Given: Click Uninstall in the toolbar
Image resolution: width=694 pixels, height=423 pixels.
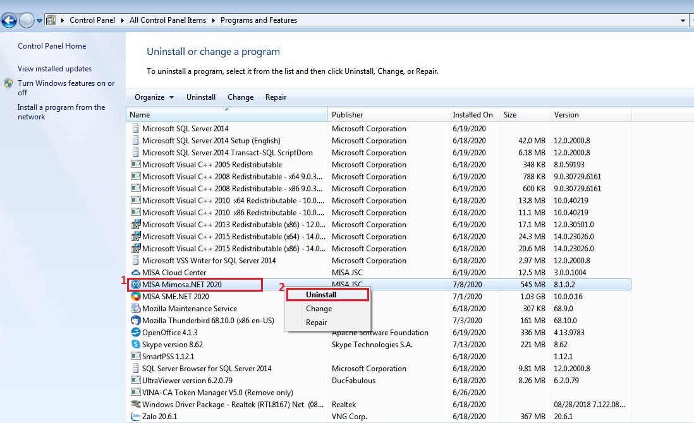Looking at the screenshot, I should pyautogui.click(x=201, y=97).
